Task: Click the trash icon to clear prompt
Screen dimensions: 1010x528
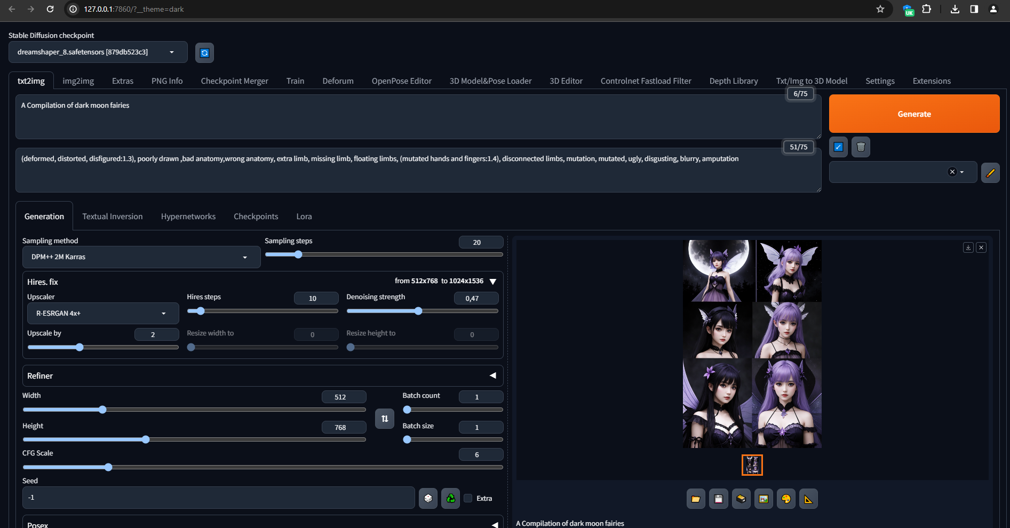Action: point(861,147)
